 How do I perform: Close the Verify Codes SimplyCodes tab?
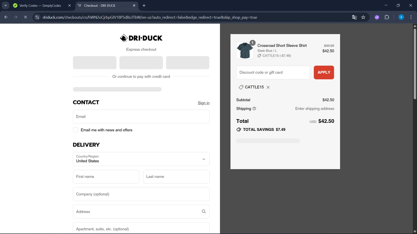click(69, 6)
